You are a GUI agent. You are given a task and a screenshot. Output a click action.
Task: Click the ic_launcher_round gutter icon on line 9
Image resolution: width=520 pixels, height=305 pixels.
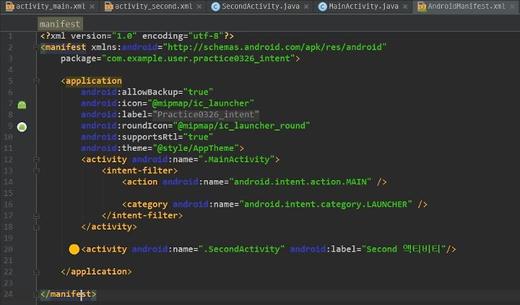point(22,126)
